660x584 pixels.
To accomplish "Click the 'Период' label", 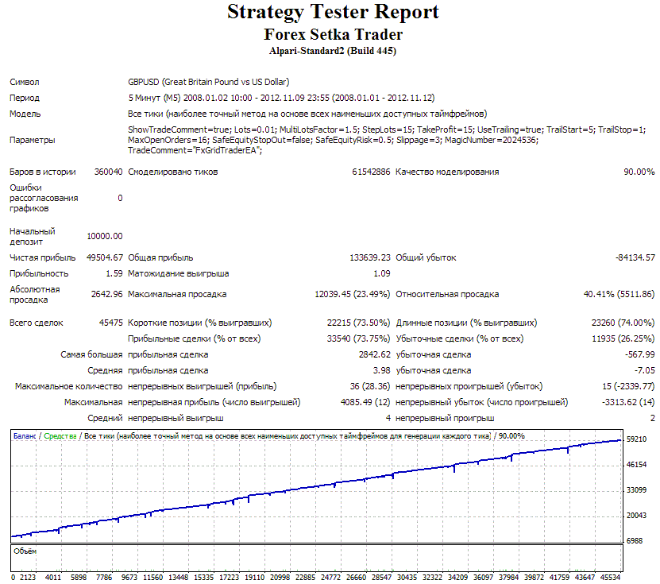I will pyautogui.click(x=25, y=98).
